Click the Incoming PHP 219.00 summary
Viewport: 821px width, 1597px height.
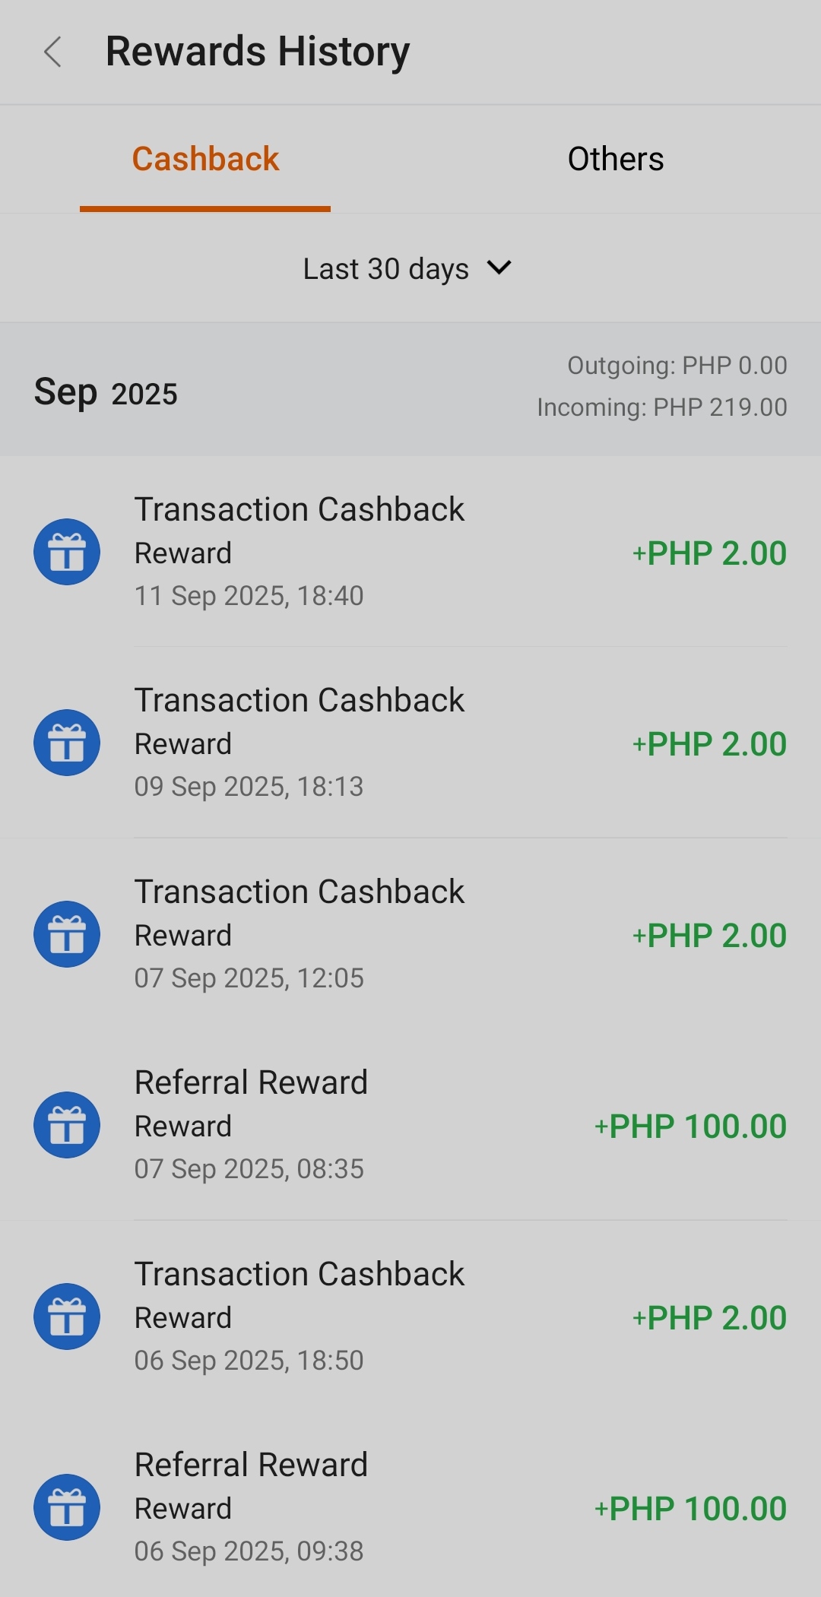[662, 407]
